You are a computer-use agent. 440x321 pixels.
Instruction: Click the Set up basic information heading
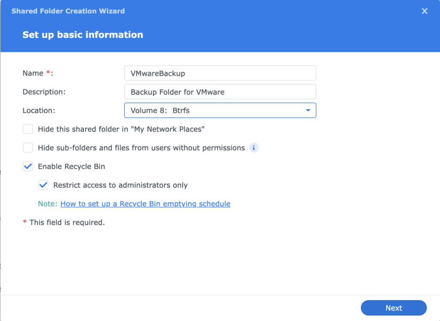(83, 35)
